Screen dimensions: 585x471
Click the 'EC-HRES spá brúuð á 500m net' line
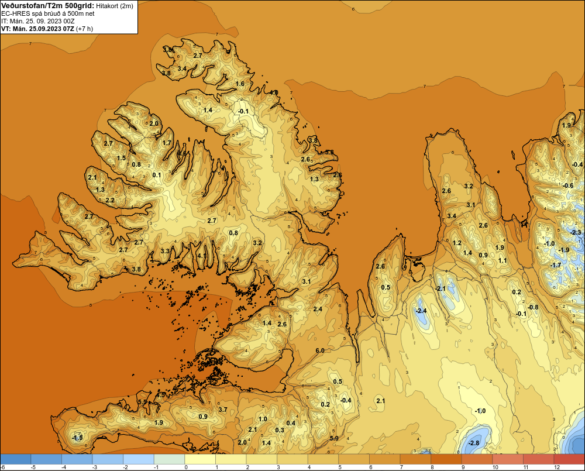48,13
